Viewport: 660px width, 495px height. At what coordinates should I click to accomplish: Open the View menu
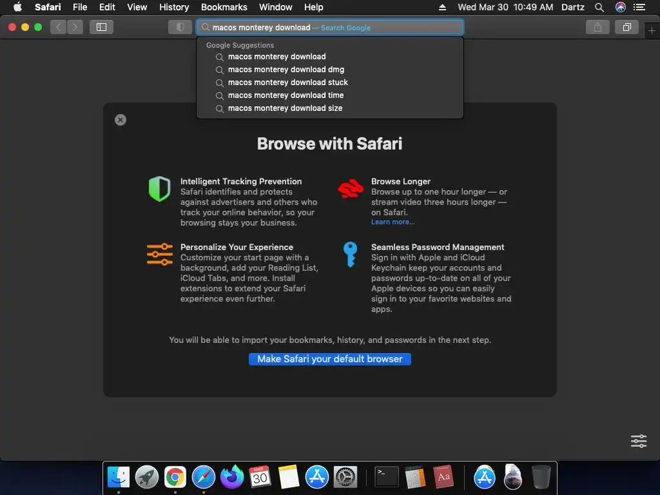point(137,7)
